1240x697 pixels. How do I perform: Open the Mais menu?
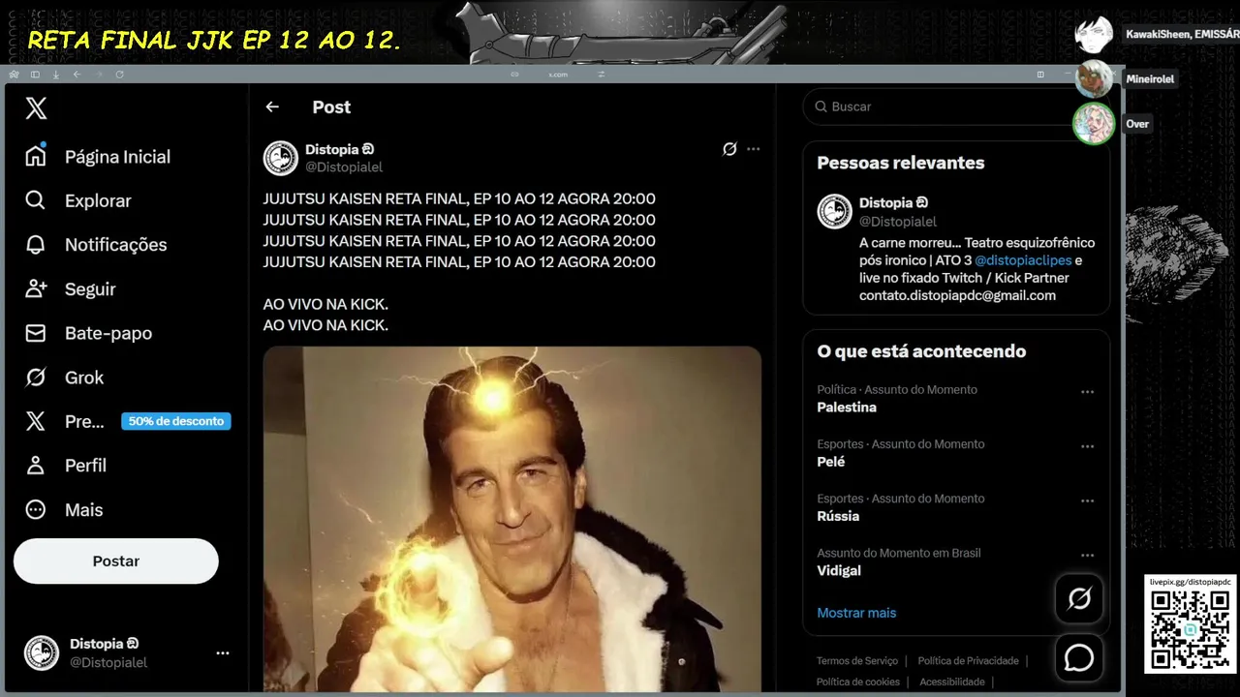tap(64, 510)
